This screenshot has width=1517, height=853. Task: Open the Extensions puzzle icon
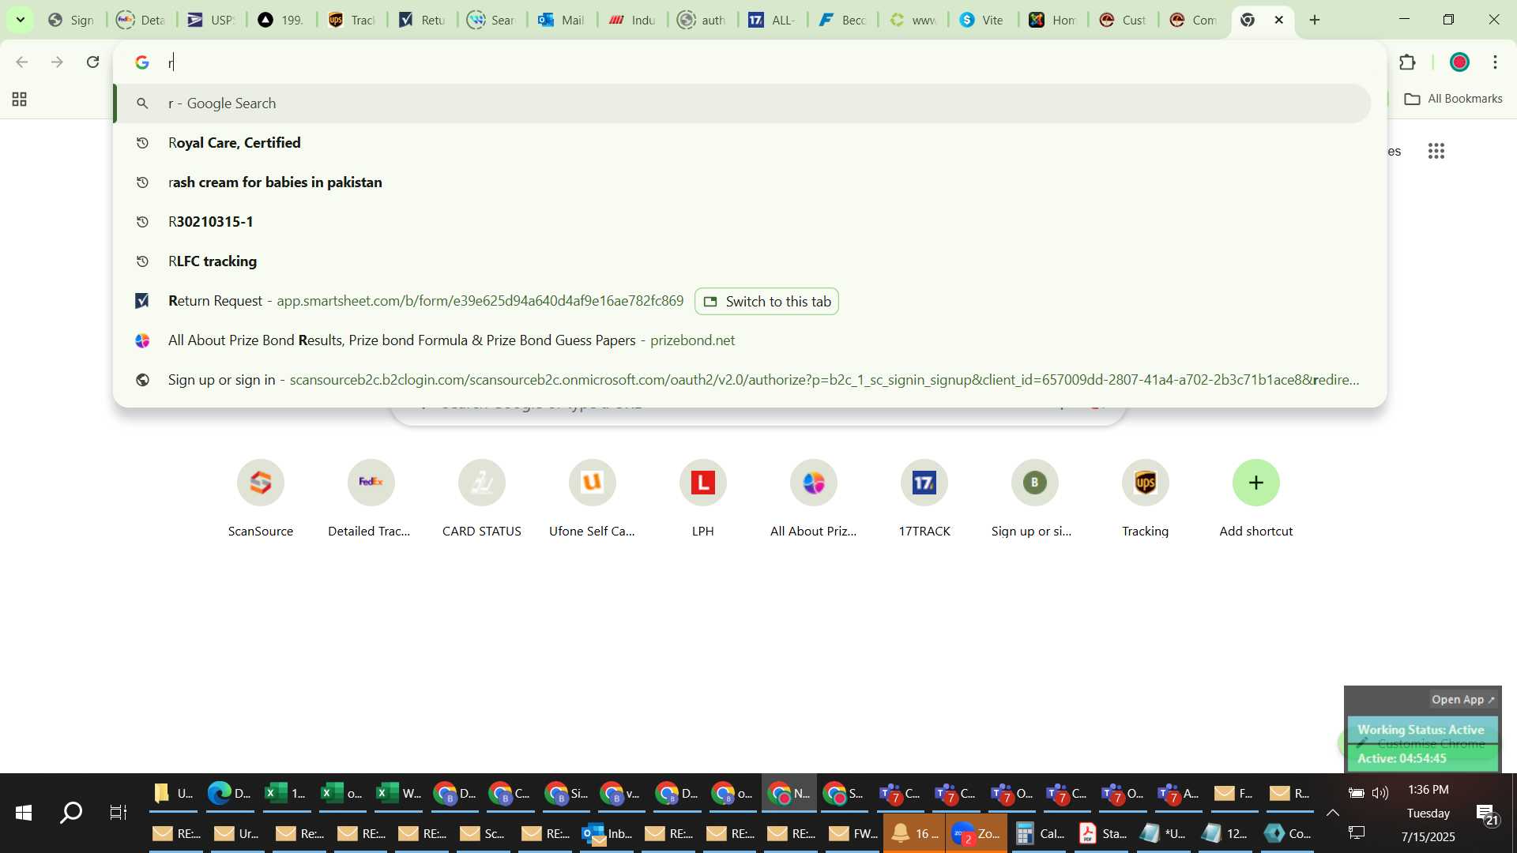coord(1407,62)
